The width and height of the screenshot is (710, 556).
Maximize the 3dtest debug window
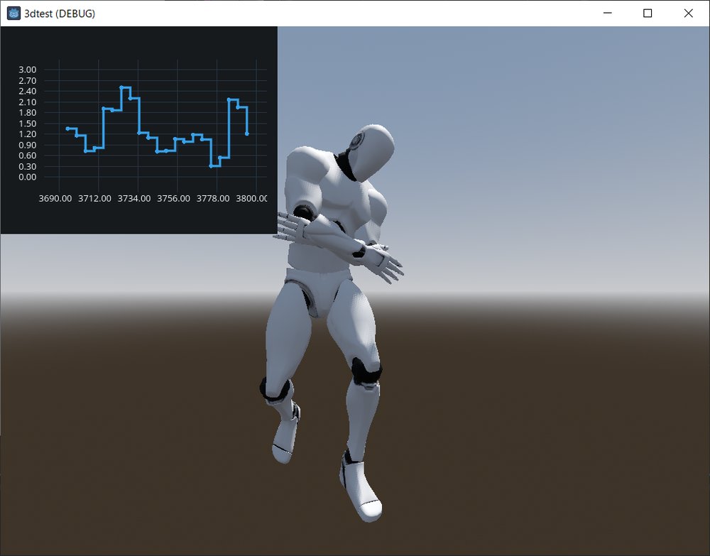click(x=648, y=13)
